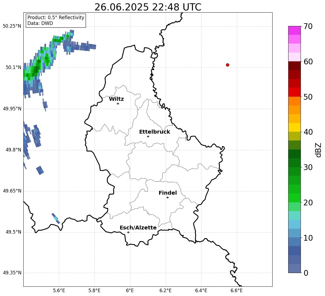
Task: Click the Wiltz station cross marker
Action: [x=118, y=104]
